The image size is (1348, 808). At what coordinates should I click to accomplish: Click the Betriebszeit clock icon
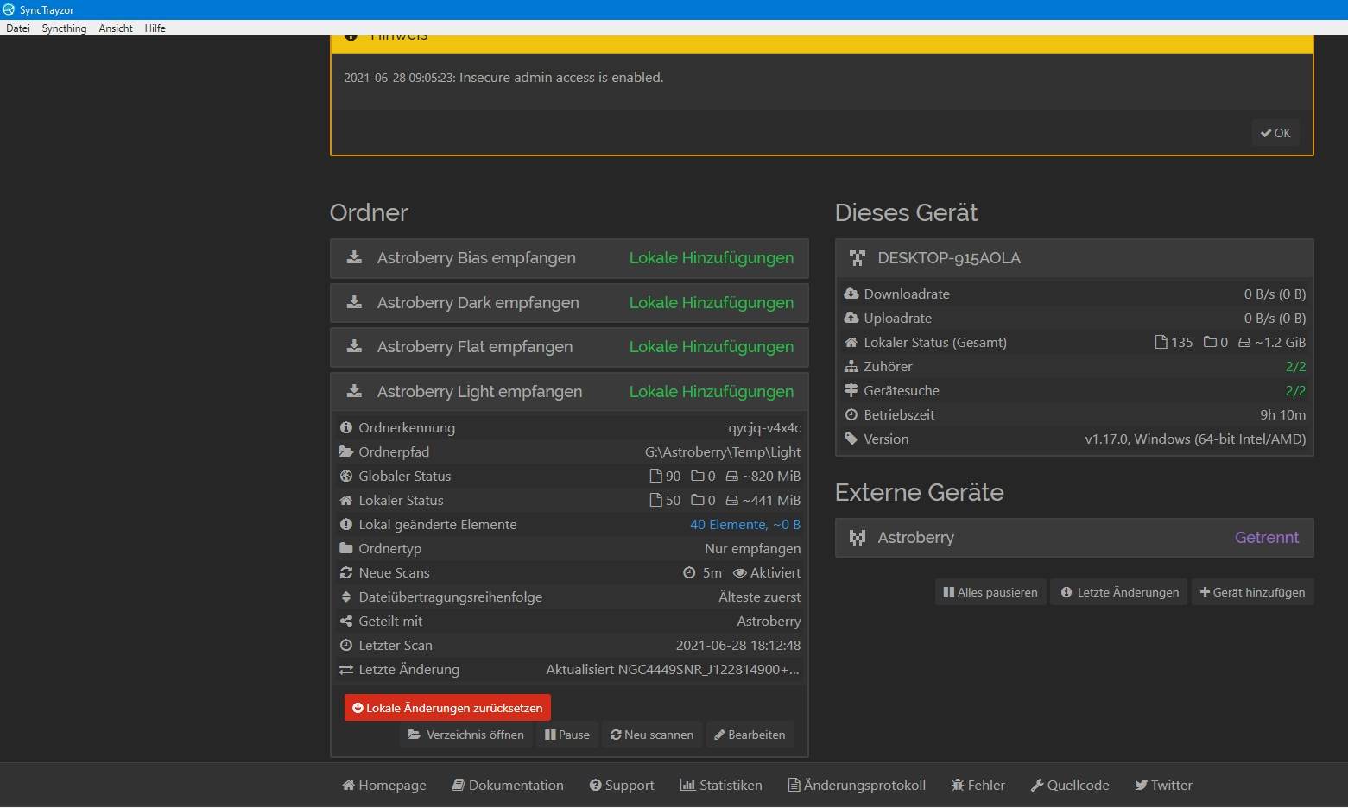pyautogui.click(x=851, y=414)
